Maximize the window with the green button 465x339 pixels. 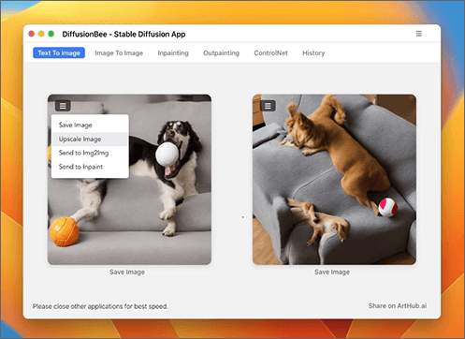[51, 34]
